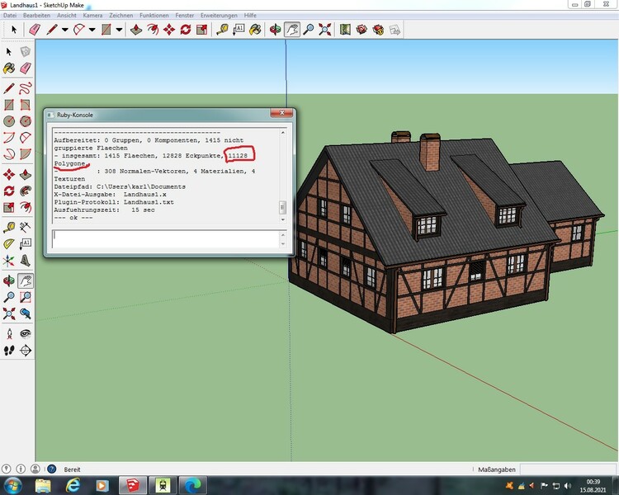
Task: Open Internet Explorer from the taskbar
Action: 73,484
